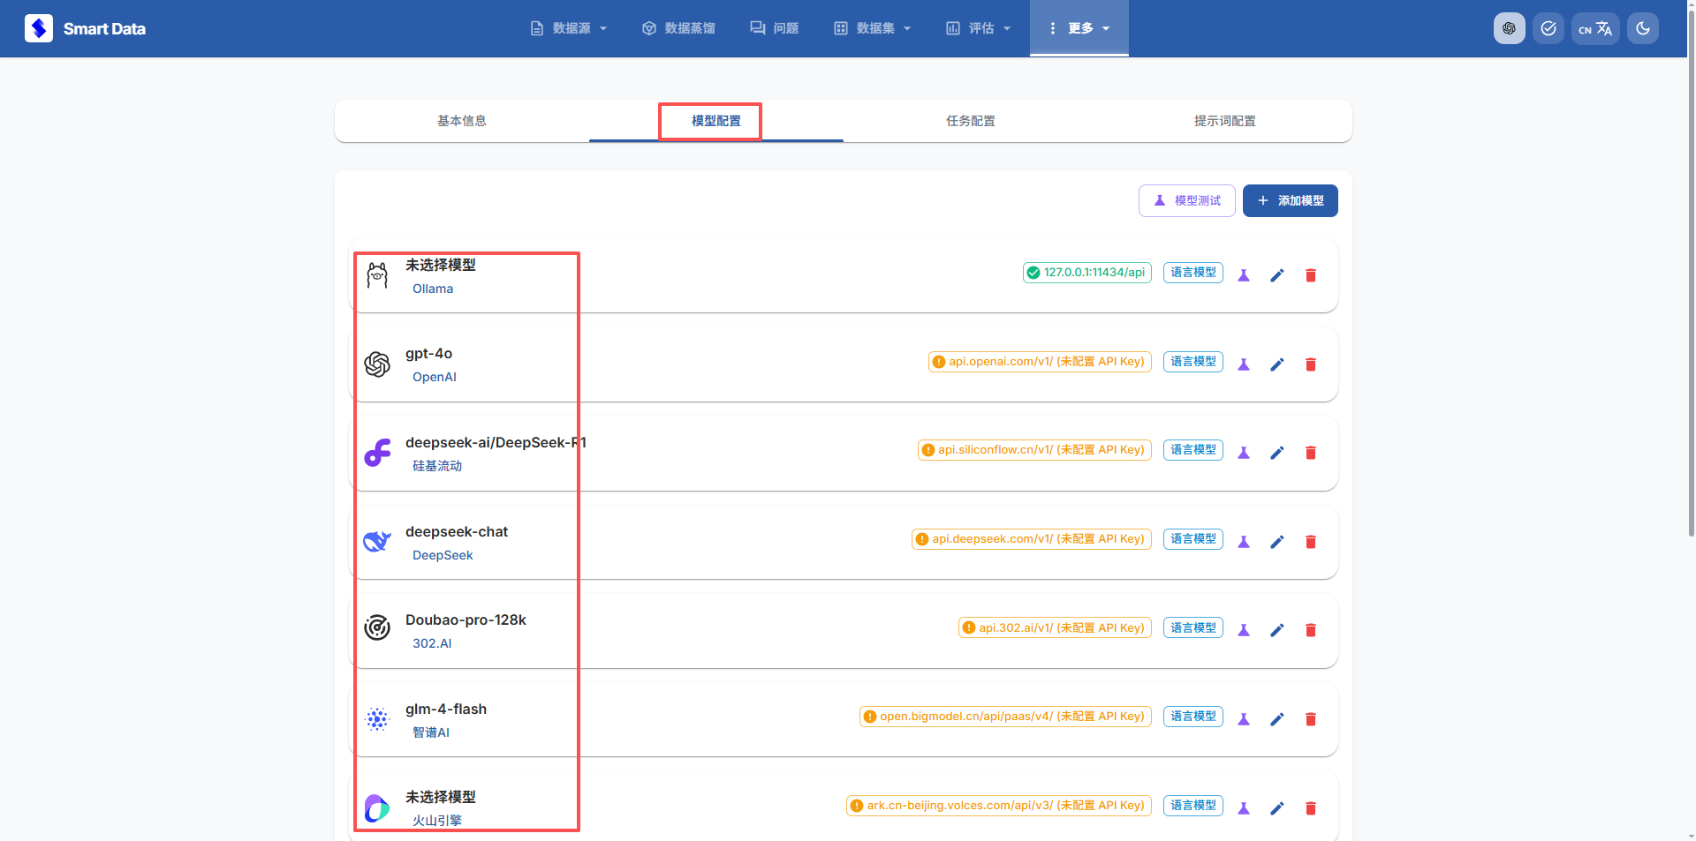Edit the deepseek-chat model with pencil icon
Image resolution: width=1696 pixels, height=841 pixels.
coord(1276,542)
